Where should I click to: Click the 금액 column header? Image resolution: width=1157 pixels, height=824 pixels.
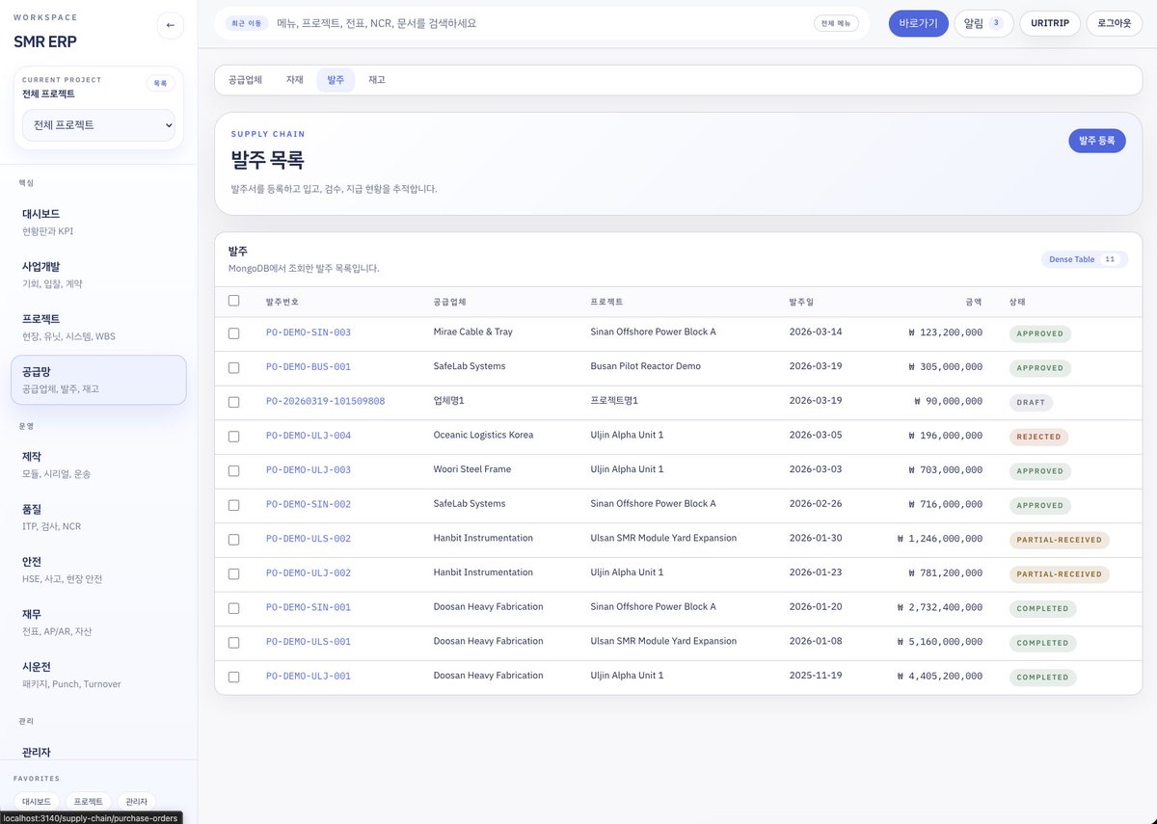pos(974,302)
